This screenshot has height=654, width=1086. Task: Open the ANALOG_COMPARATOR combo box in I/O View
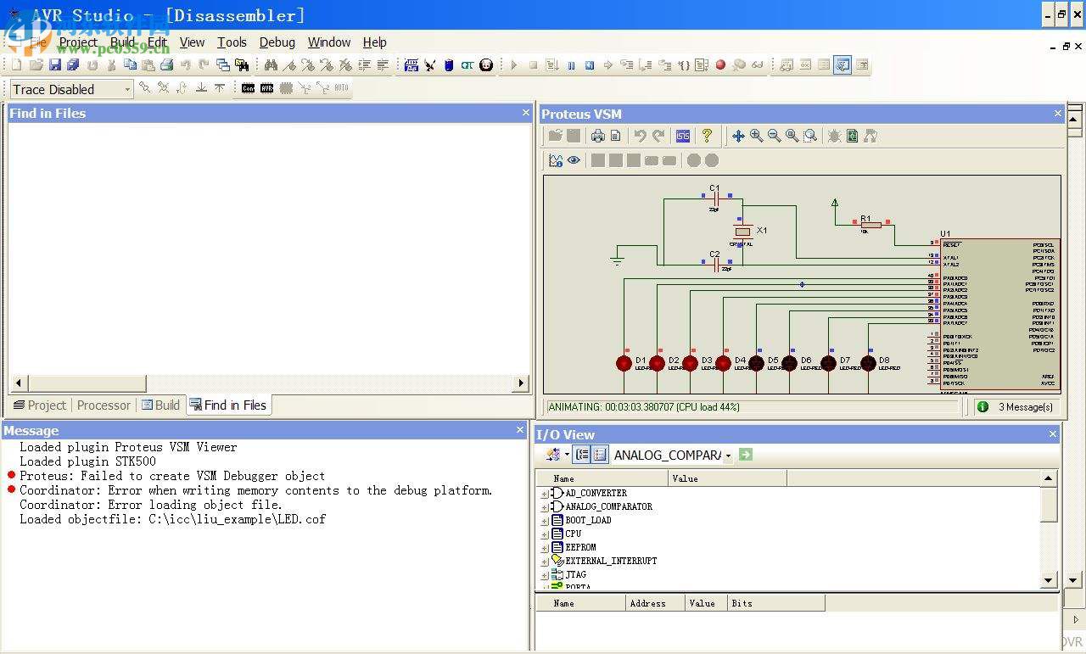[x=727, y=456]
